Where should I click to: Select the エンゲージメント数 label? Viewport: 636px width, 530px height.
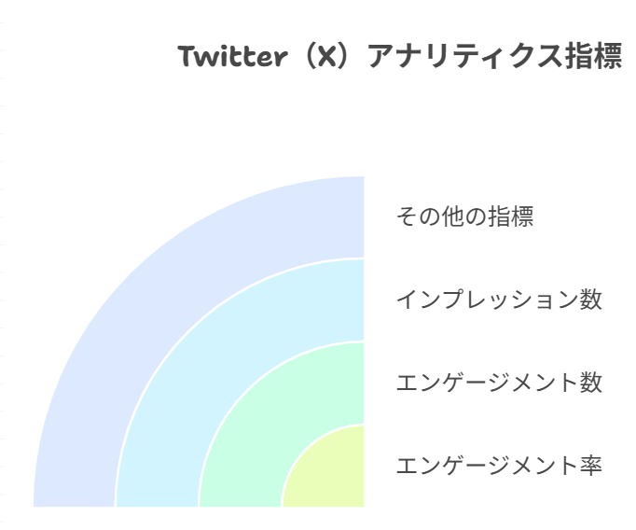coord(499,383)
